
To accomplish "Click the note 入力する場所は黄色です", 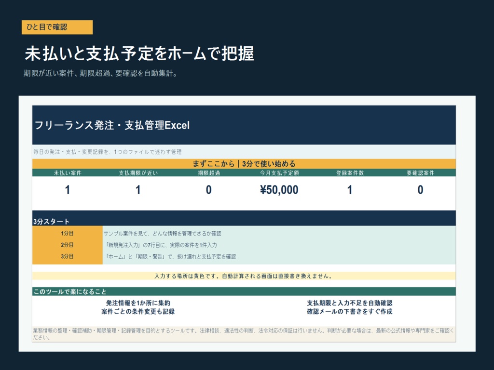I will 244,276.
